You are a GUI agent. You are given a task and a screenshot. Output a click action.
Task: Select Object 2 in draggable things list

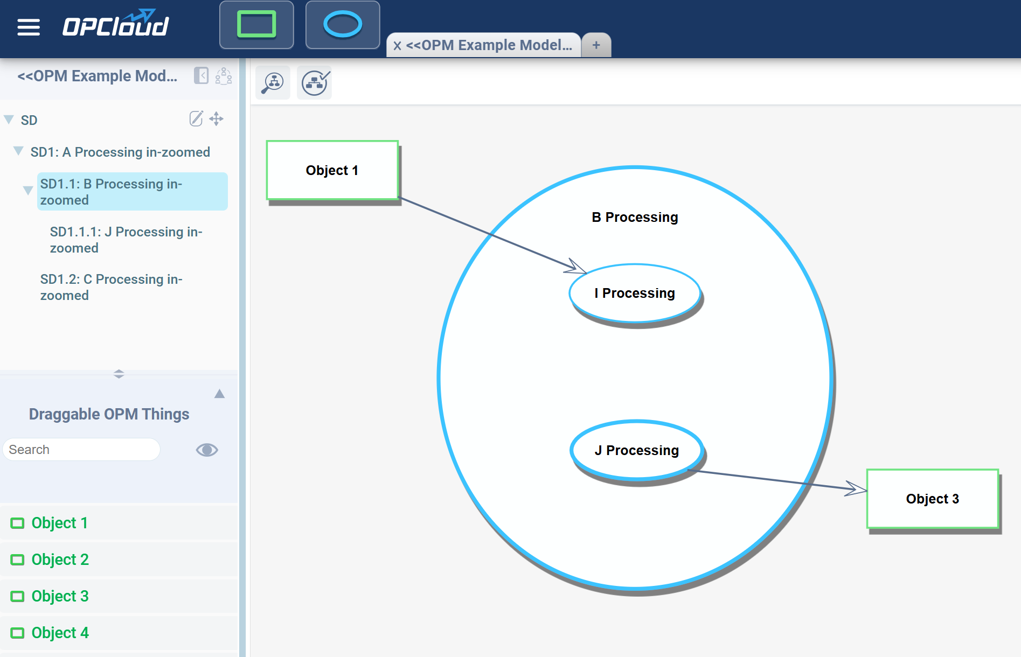pos(60,560)
